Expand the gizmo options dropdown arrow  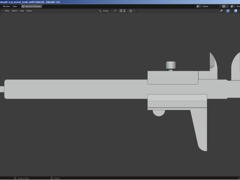point(231,11)
